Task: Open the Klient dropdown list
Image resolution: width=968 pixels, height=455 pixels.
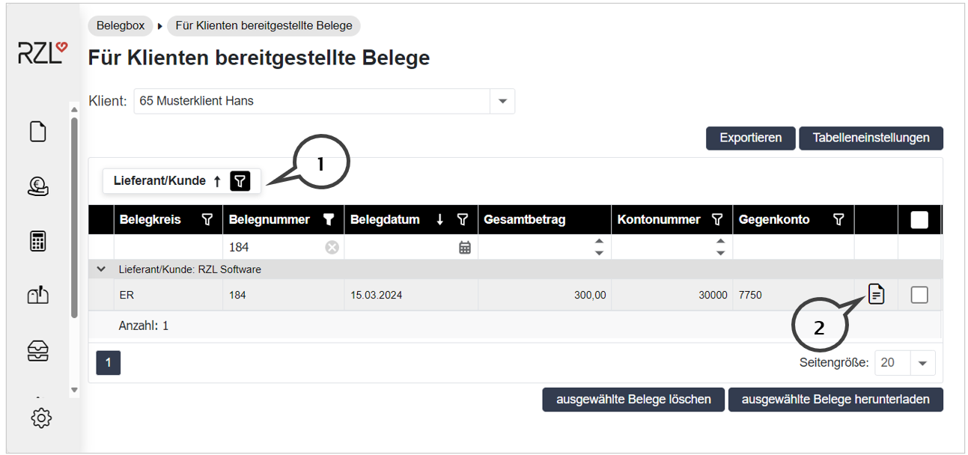Action: (x=502, y=101)
